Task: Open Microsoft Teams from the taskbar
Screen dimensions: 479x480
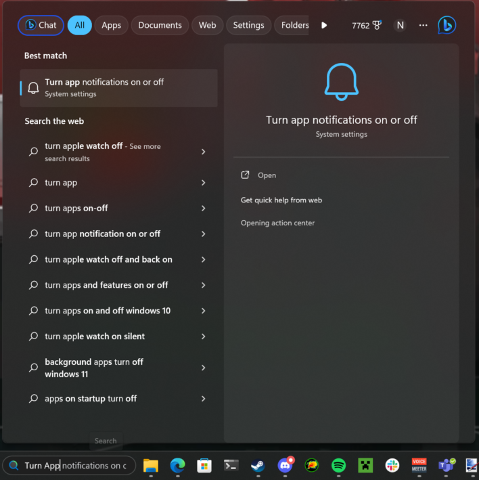Action: coord(447,466)
